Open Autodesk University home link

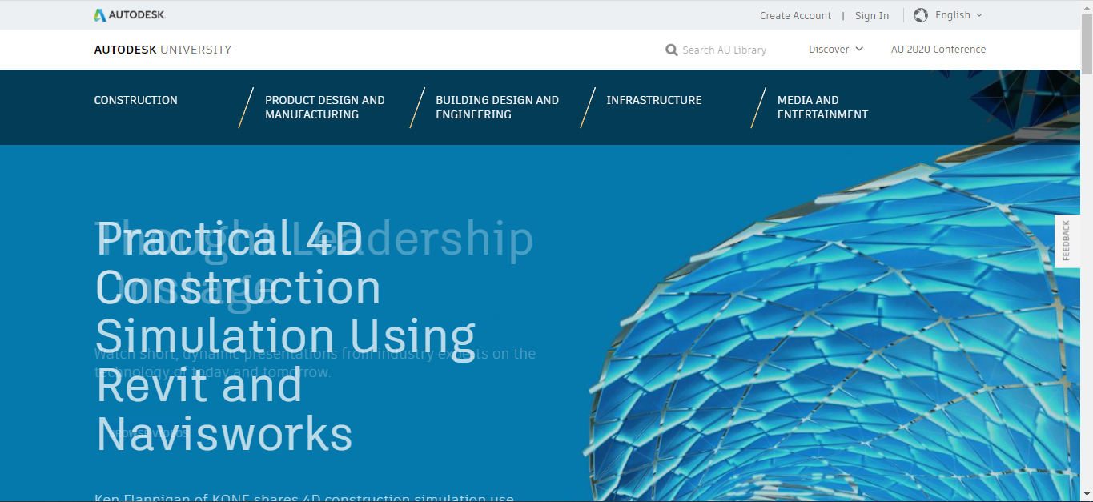[x=163, y=50]
